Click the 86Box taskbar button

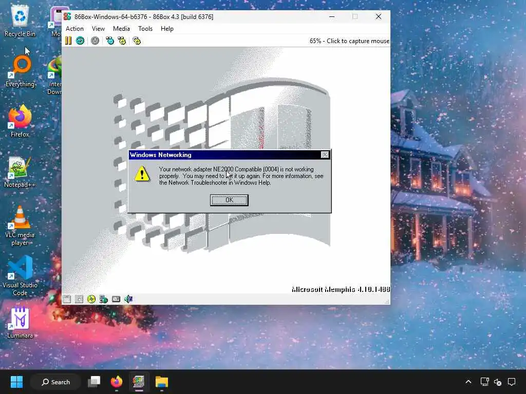coord(139,382)
